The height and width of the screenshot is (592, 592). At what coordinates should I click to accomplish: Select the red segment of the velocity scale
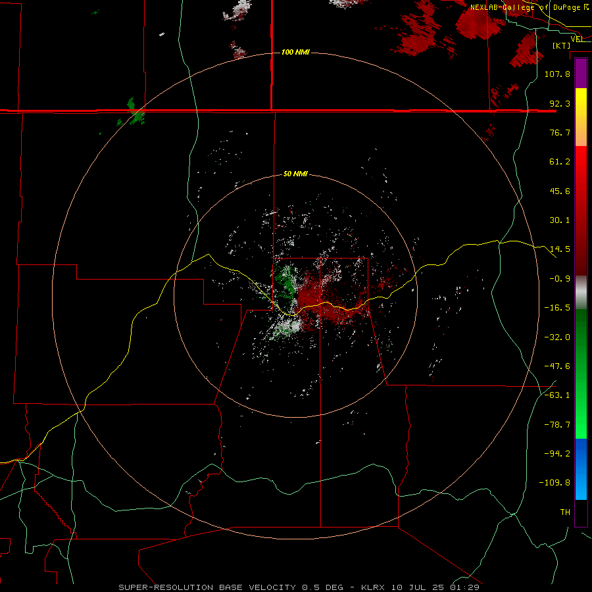(x=581, y=210)
